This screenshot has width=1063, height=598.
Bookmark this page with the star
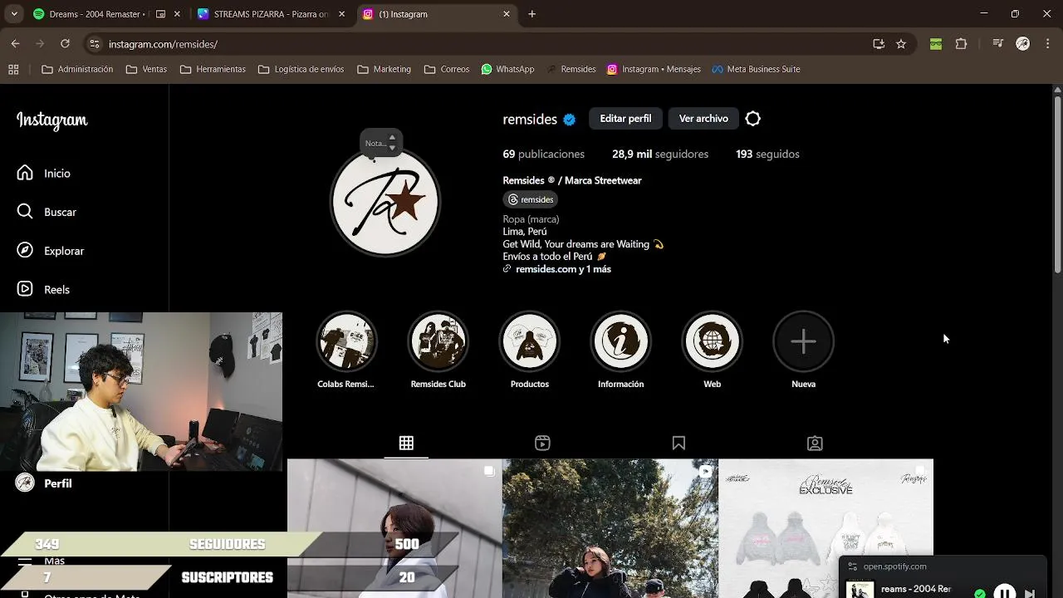901,44
